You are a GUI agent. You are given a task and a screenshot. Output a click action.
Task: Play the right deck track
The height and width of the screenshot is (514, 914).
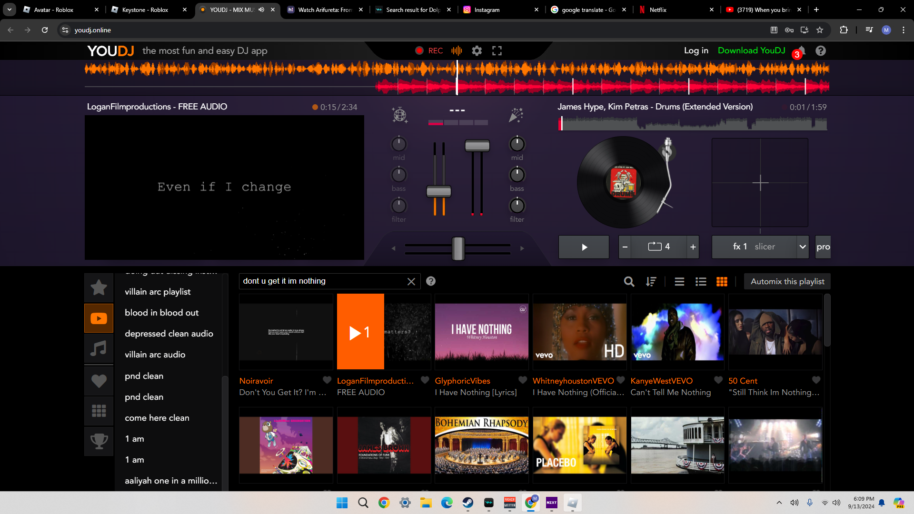coord(584,247)
